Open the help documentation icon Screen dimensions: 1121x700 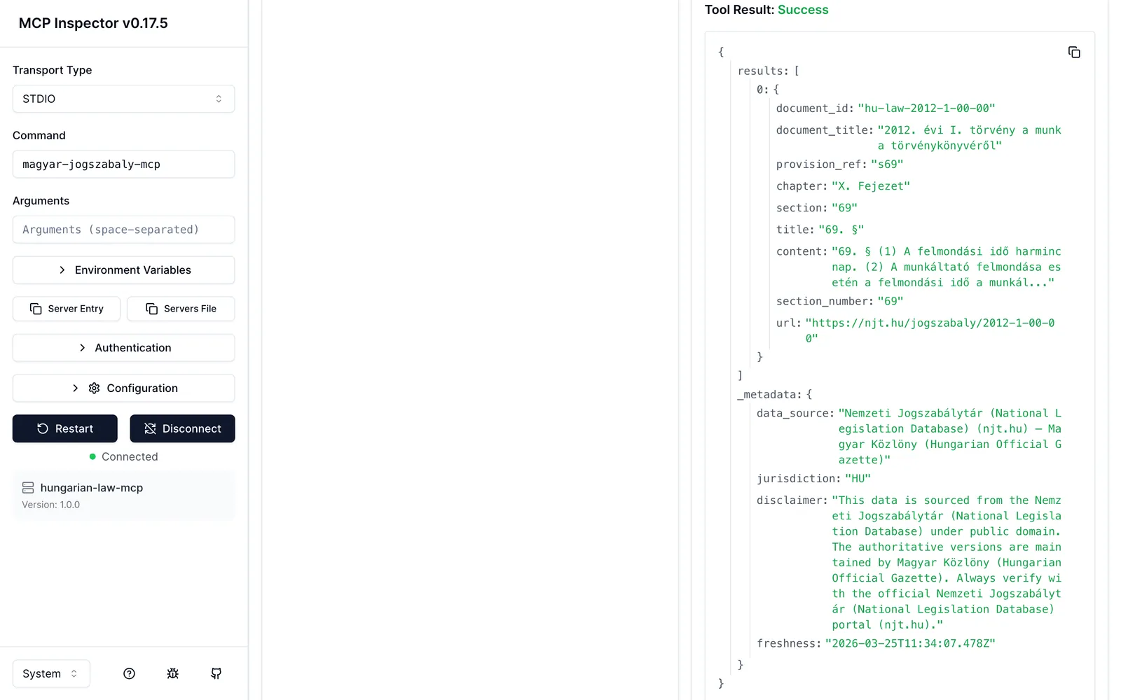coord(129,673)
